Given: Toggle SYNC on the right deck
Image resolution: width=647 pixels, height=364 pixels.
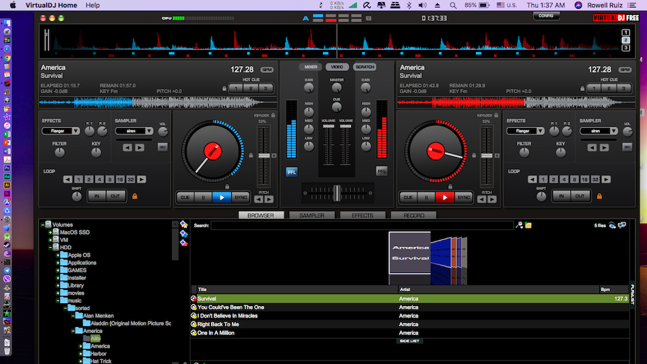Looking at the screenshot, I should [464, 198].
